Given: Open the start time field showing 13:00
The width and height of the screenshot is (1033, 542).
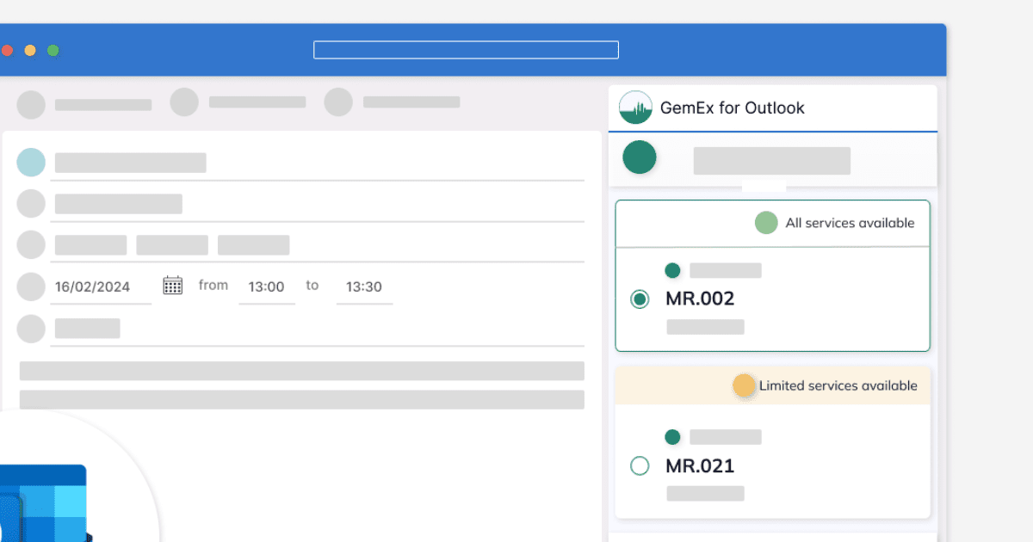Looking at the screenshot, I should tap(267, 286).
